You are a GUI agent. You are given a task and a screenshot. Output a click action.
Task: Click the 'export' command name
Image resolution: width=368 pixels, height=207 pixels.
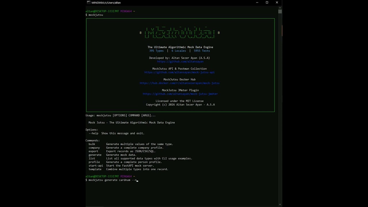coord(93,151)
